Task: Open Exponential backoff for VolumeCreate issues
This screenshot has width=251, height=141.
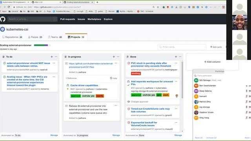Action: pyautogui.click(x=144, y=124)
